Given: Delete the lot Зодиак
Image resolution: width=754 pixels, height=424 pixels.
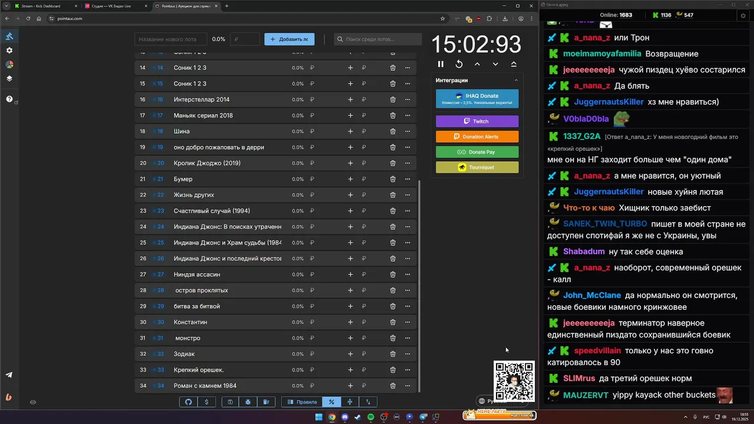Looking at the screenshot, I should [x=393, y=354].
